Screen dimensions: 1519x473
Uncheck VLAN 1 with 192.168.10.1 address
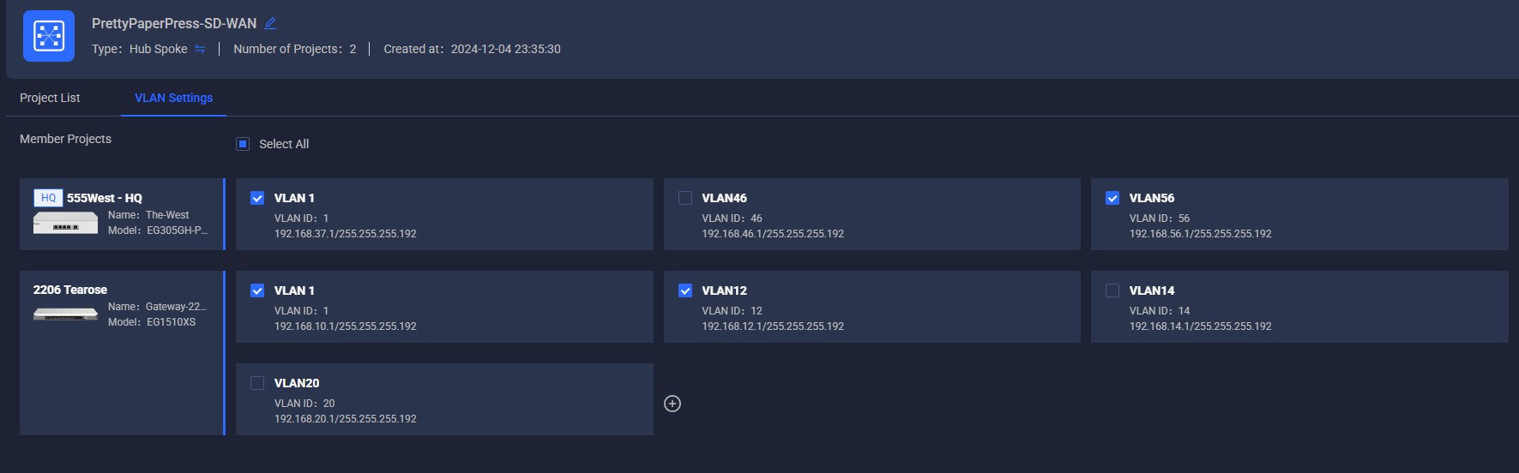pyautogui.click(x=257, y=290)
